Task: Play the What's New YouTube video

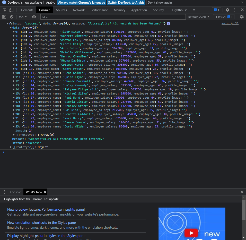Action: point(191,233)
